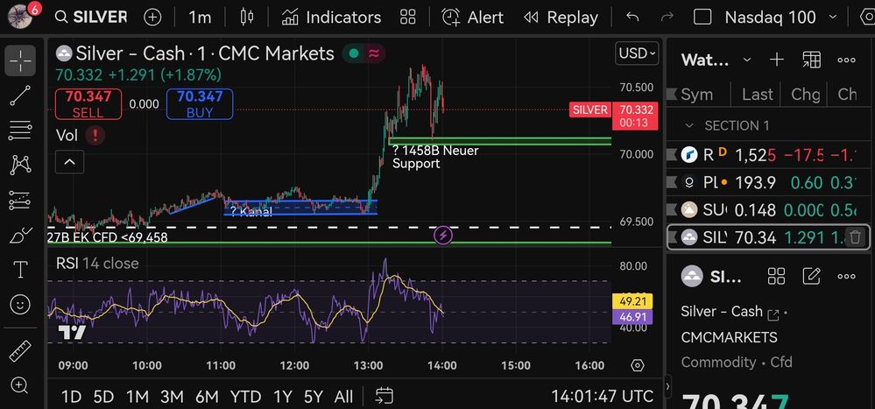Viewport: 875px width, 409px height.
Task: Select the YTD time range
Action: [245, 397]
